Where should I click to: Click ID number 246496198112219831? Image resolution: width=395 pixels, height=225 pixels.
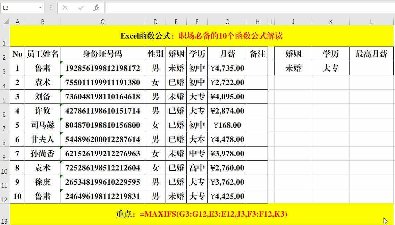coord(102,196)
